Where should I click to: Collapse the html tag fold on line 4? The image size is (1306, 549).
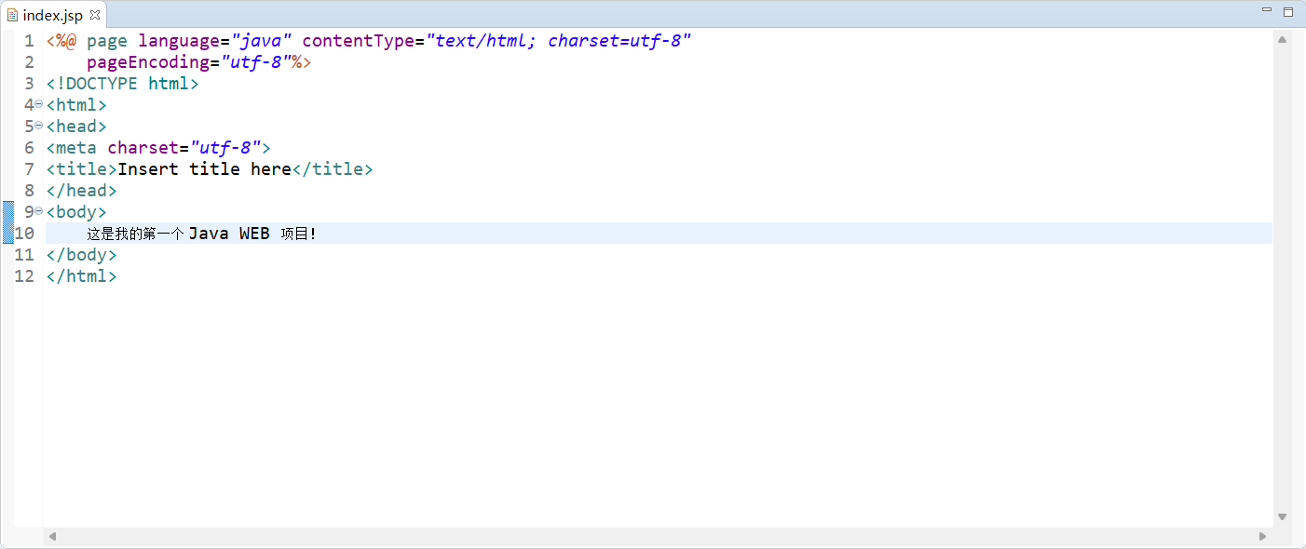click(x=39, y=105)
